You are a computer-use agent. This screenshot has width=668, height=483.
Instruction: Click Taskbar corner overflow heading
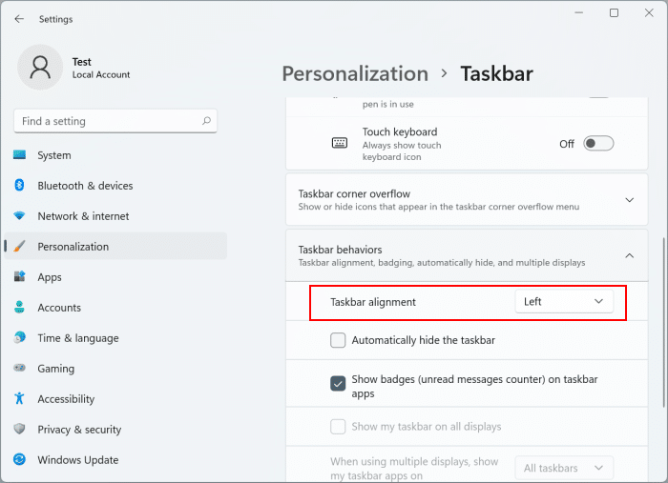(x=354, y=194)
